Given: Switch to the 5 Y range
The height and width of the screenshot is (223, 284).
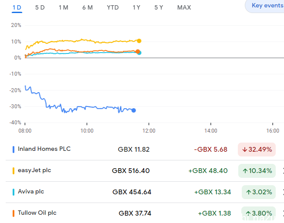Looking at the screenshot, I should click(x=159, y=7).
